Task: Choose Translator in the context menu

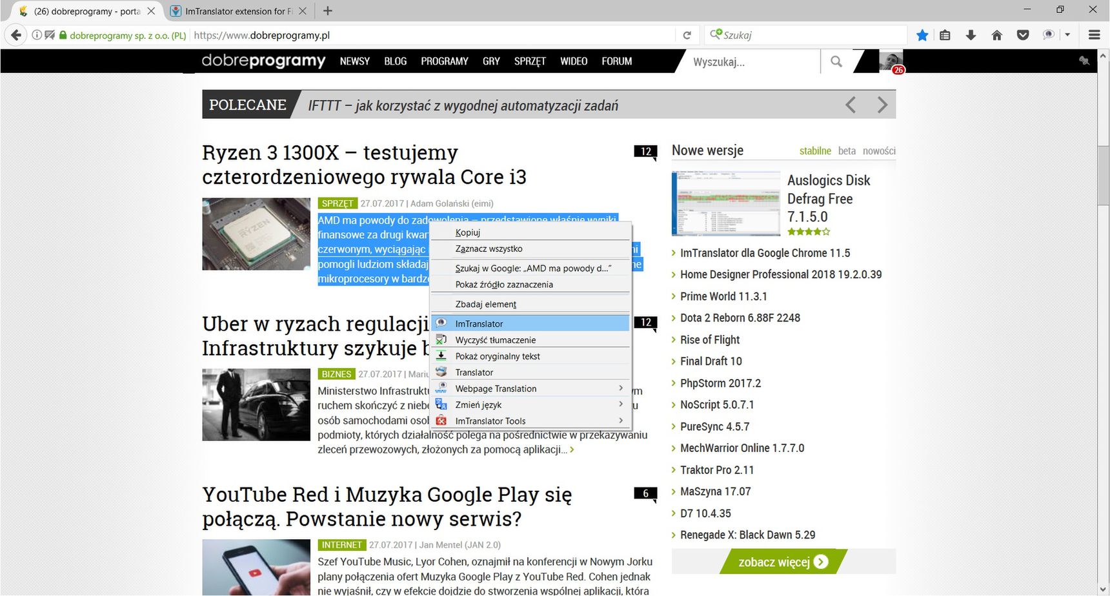Action: tap(530, 372)
